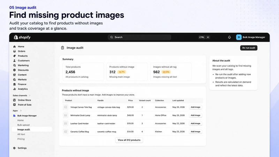This screenshot has height=157, width=279.
Task: Select the Image audit subpage
Action: point(32,129)
